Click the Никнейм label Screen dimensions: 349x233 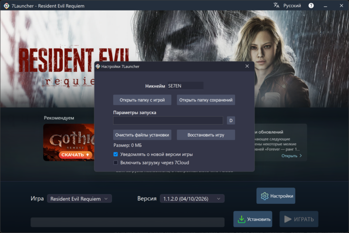click(155, 86)
